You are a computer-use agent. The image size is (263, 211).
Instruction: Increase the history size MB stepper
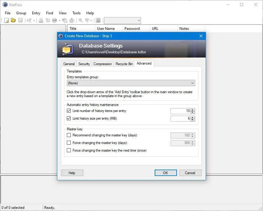[193, 117]
